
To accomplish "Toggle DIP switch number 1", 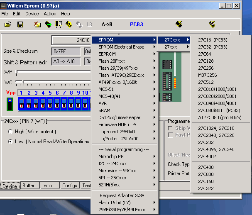I will click(x=22, y=104).
